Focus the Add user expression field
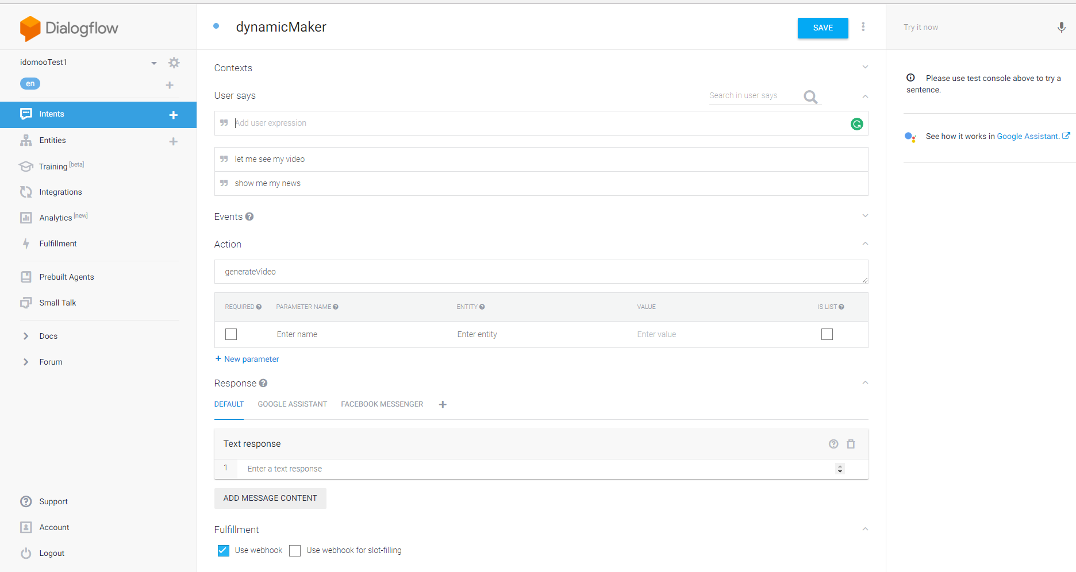This screenshot has height=572, width=1076. pyautogui.click(x=540, y=123)
